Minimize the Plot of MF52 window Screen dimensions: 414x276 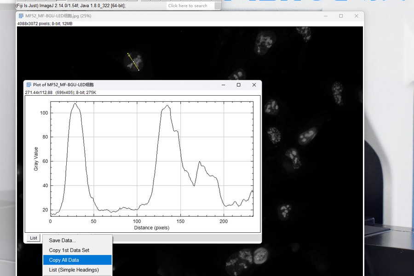[223, 85]
